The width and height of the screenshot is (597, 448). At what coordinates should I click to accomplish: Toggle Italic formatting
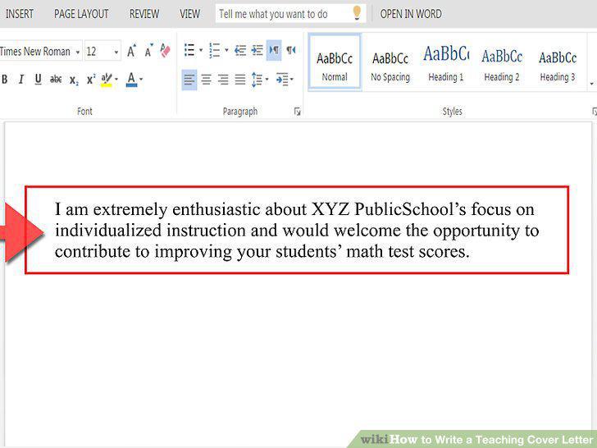tap(21, 80)
